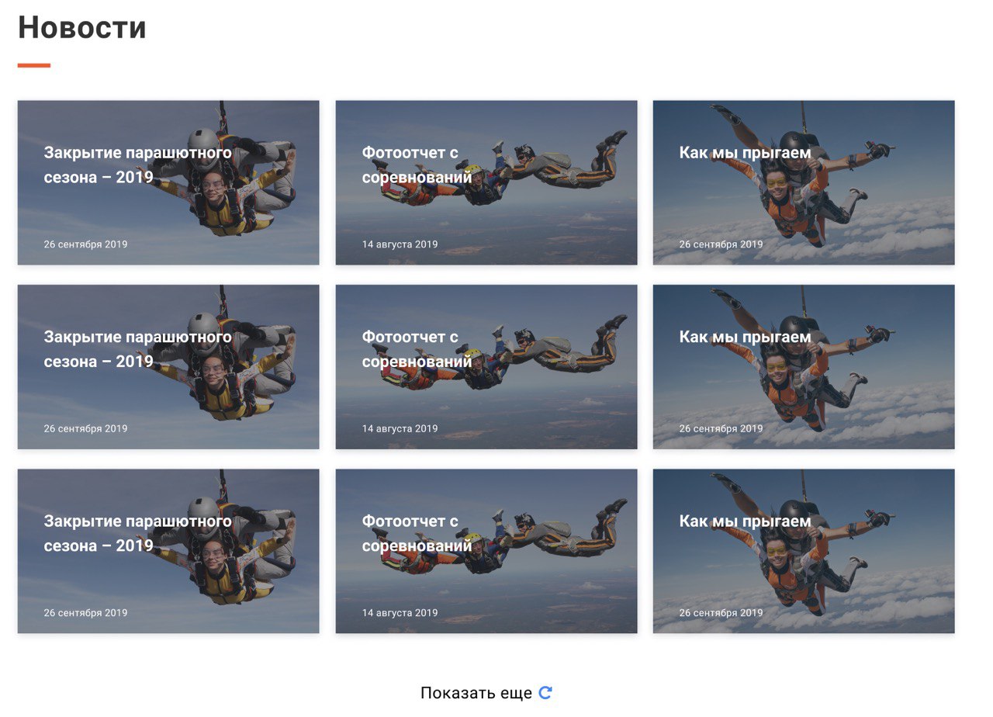Image resolution: width=993 pixels, height=717 pixels.
Task: Open bottom-row Как мы прыгаем title
Action: (x=745, y=521)
